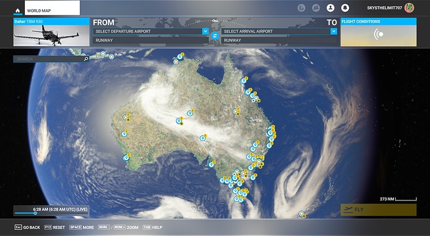Image resolution: width=430 pixels, height=236 pixels.
Task: Open the notifications bell icon
Action: (x=345, y=8)
